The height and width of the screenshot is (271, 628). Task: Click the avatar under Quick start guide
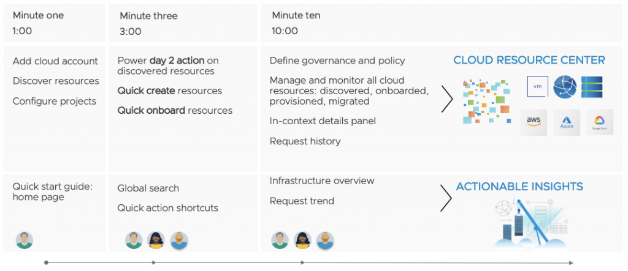point(25,239)
